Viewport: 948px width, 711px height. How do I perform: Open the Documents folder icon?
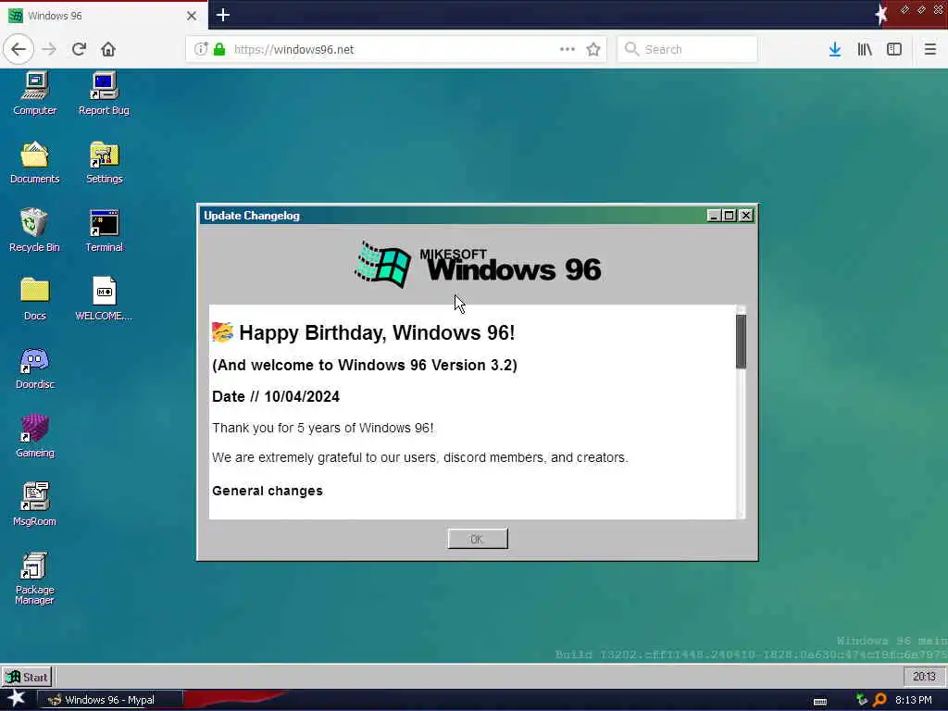[34, 161]
